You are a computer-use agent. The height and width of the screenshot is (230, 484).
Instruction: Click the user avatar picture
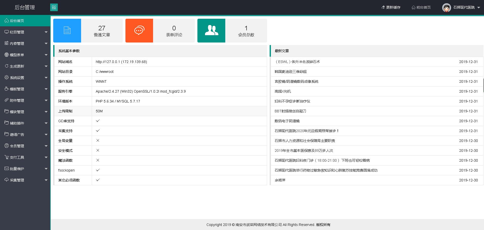click(x=446, y=8)
